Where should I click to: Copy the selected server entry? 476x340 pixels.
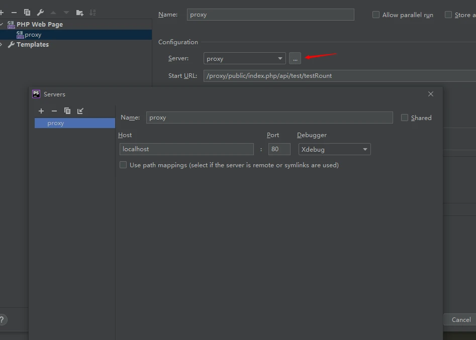[67, 111]
